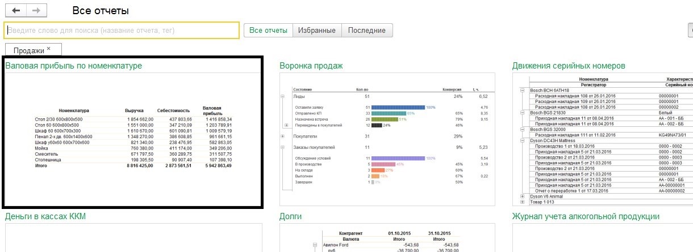
Task: Switch to the Все отчеты tab
Action: 268,31
